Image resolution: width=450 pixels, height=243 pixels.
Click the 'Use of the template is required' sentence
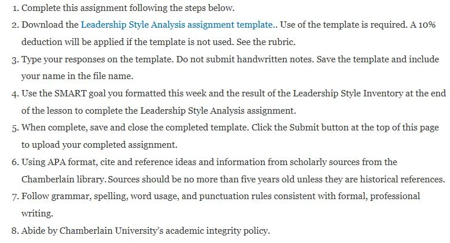pyautogui.click(x=344, y=25)
